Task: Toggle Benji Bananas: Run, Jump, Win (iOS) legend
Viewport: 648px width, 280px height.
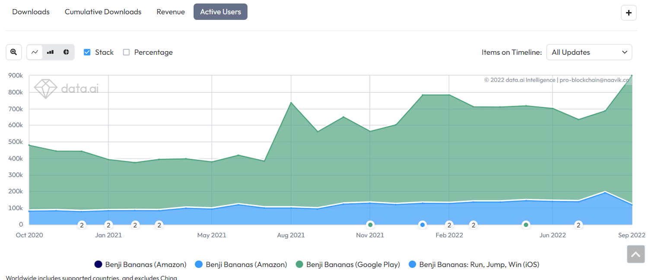Action: [474, 264]
